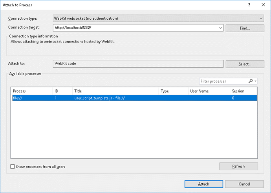This screenshot has height=193, width=271.
Task: Click the help question mark in title bar
Action: click(x=249, y=5)
